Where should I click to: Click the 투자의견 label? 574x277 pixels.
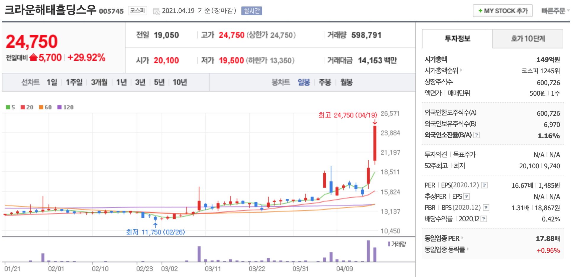click(436, 154)
